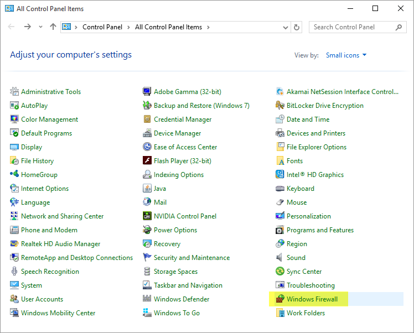Open the address bar history dropdown arrow

click(x=286, y=27)
